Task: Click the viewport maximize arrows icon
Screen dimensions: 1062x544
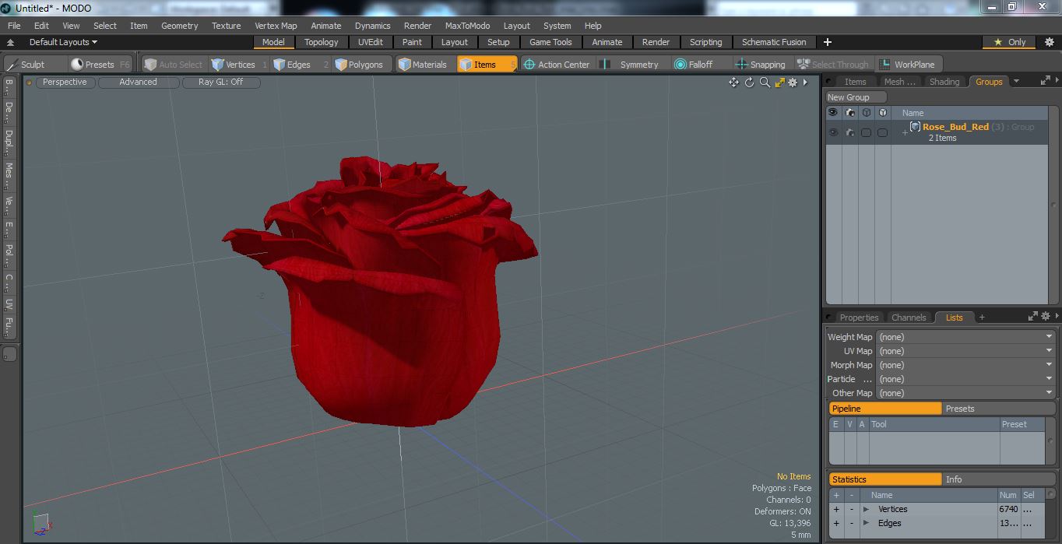Action: tap(779, 82)
